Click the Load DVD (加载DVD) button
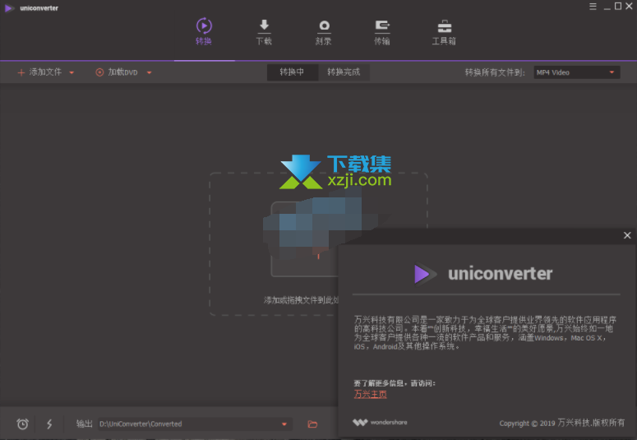 tap(117, 72)
